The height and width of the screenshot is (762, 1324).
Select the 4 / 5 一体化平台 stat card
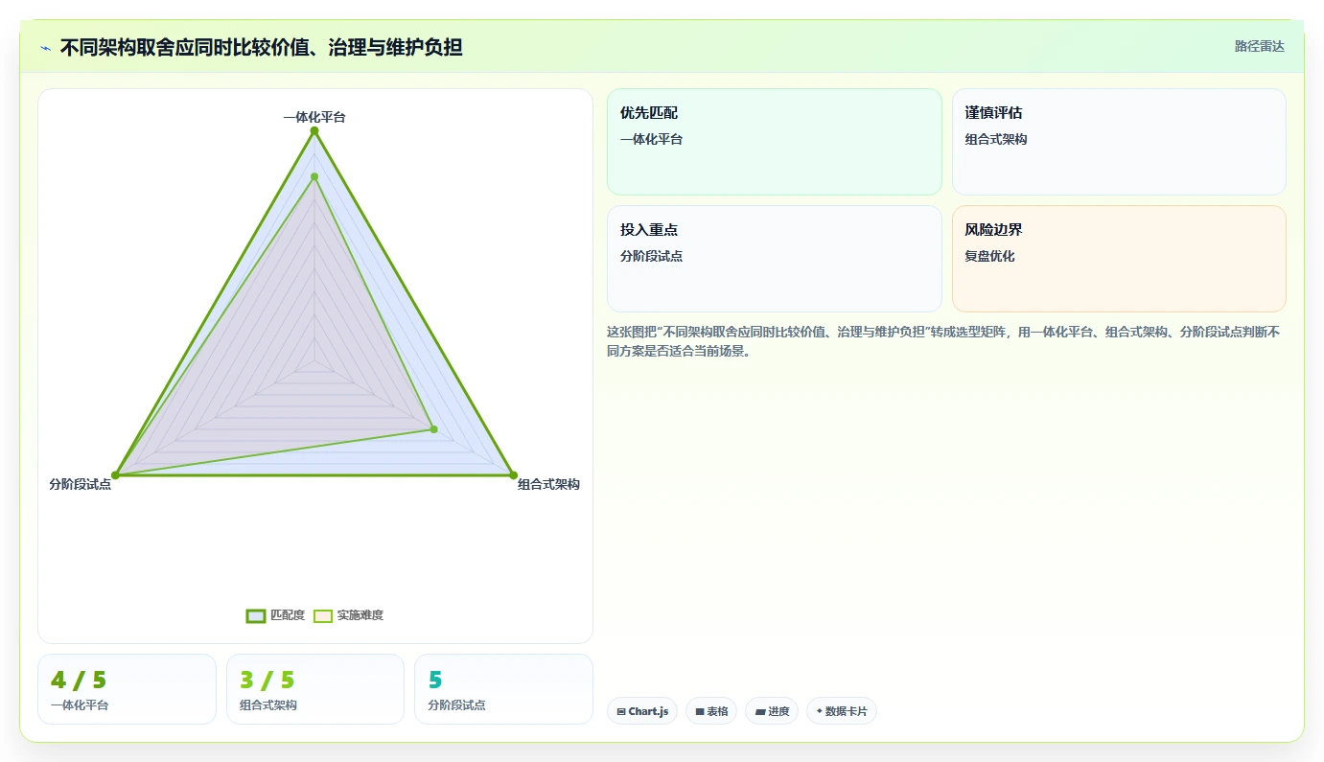point(127,689)
